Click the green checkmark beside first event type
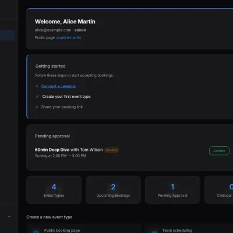233x233 pixels. (x=37, y=97)
